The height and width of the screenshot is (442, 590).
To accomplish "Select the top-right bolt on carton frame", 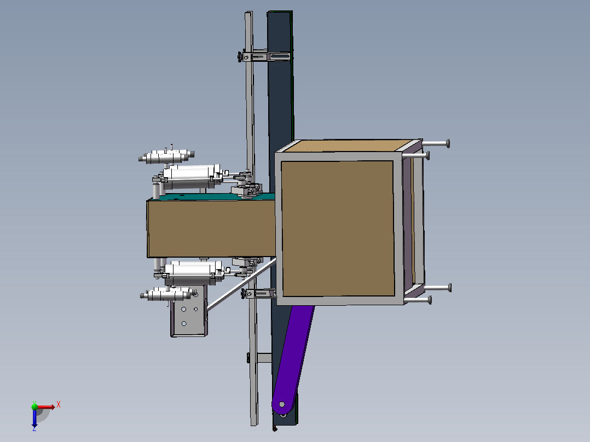I will 436,143.
